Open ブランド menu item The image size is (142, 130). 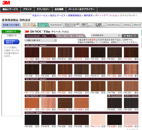[x=27, y=9]
